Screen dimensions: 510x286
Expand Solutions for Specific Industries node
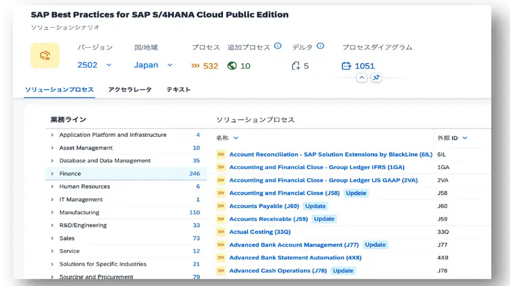(x=52, y=264)
